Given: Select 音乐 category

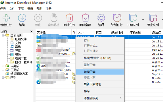Looking at the screenshot, I should pyautogui.click(x=18, y=47).
